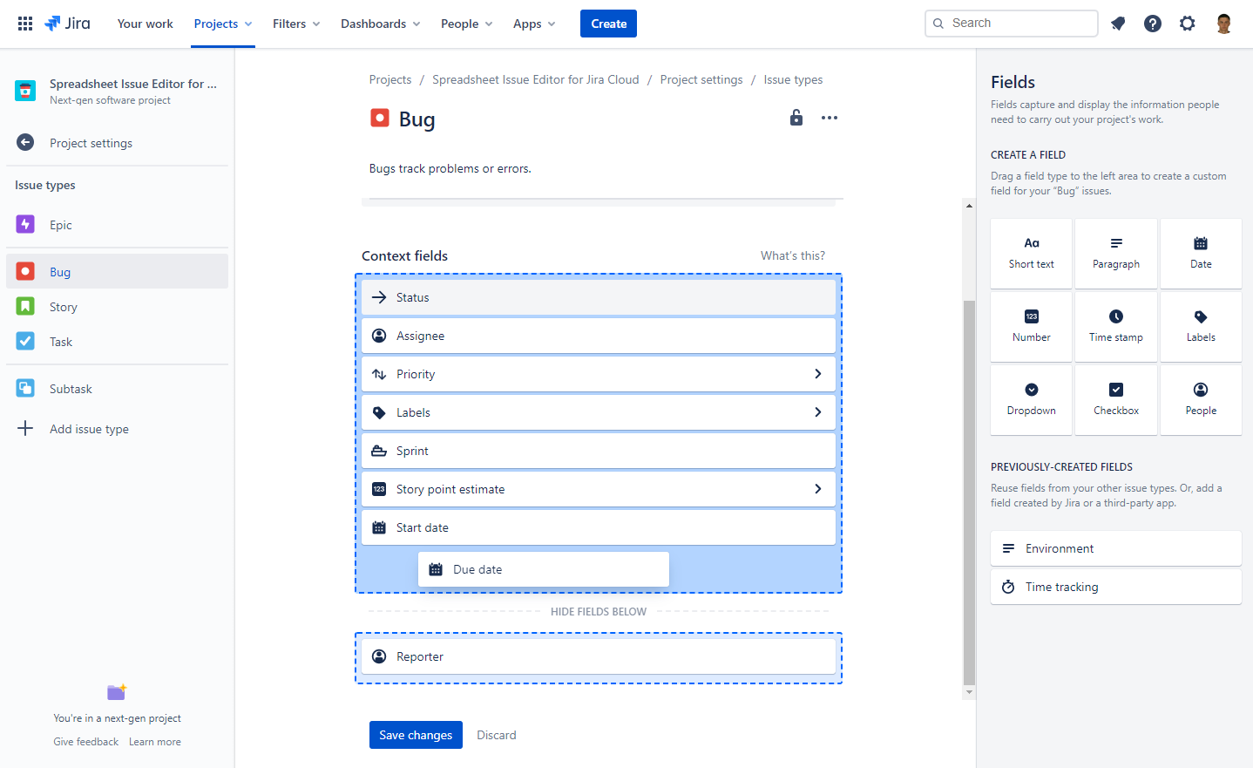1253x768 pixels.
Task: Open the settings gear icon
Action: (x=1188, y=24)
